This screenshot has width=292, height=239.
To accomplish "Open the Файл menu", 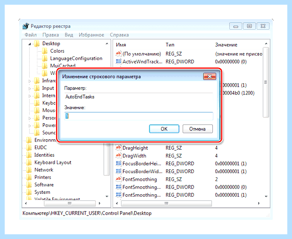I will pos(31,35).
